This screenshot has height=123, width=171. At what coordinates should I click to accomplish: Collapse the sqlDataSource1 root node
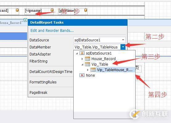click(x=77, y=53)
